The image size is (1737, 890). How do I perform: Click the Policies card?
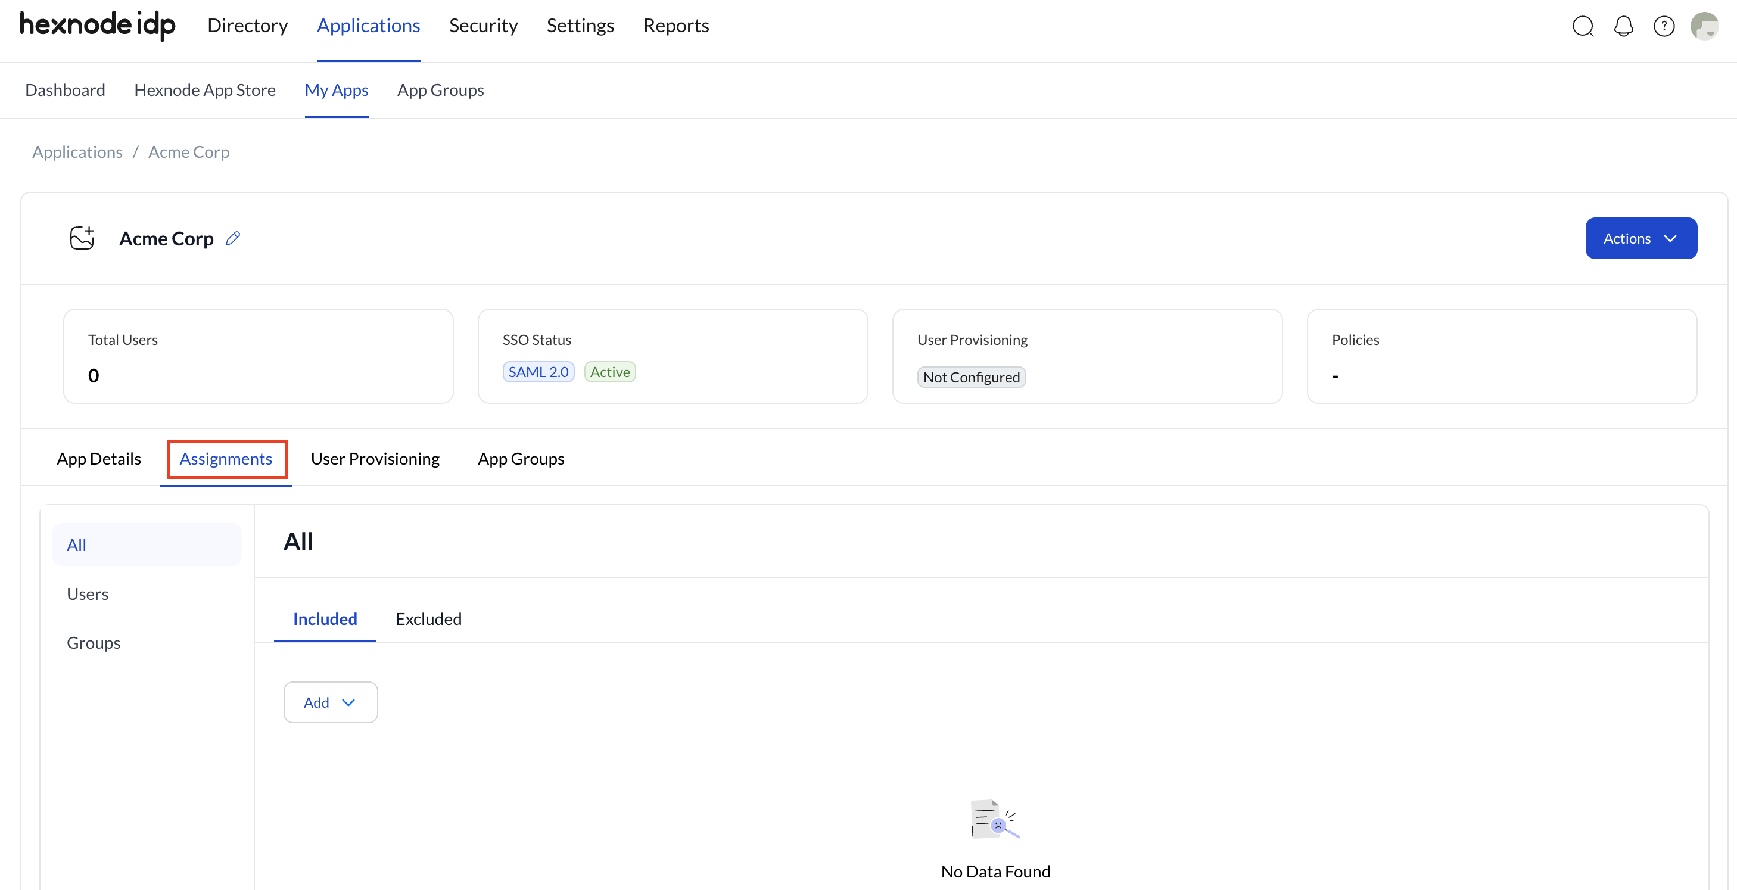1502,356
